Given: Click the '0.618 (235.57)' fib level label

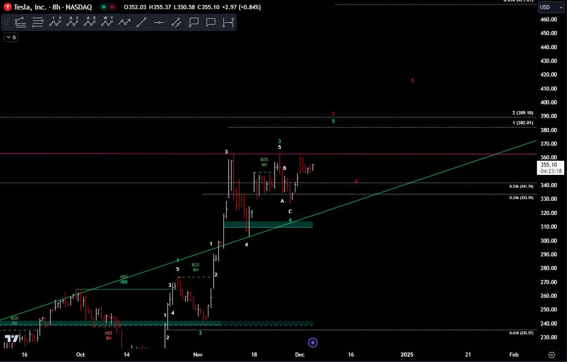Looking at the screenshot, I should coord(521,333).
